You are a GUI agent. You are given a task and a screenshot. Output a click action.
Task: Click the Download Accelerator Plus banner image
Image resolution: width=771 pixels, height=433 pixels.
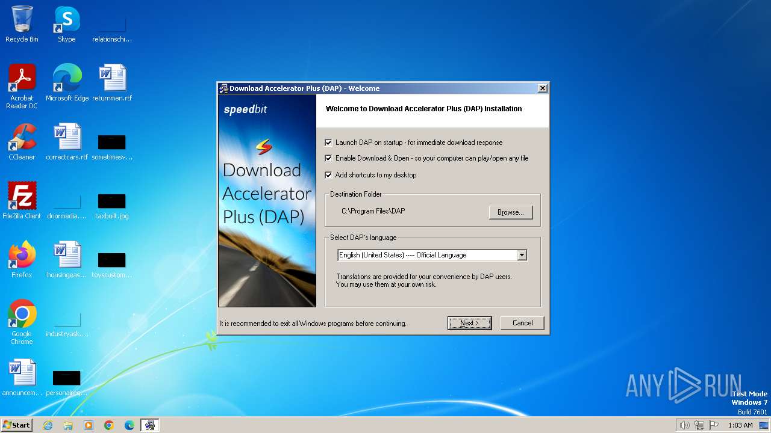[x=267, y=201]
